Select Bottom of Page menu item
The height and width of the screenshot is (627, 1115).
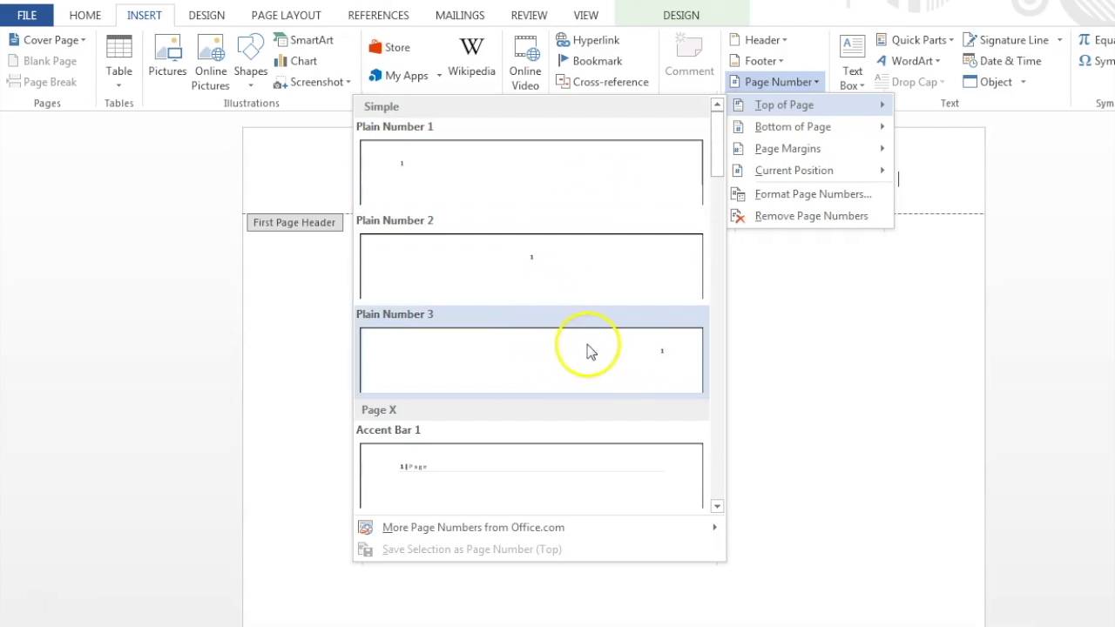point(810,127)
